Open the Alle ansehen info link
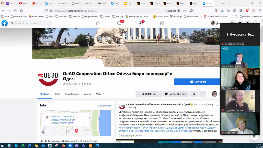 pos(105,106)
